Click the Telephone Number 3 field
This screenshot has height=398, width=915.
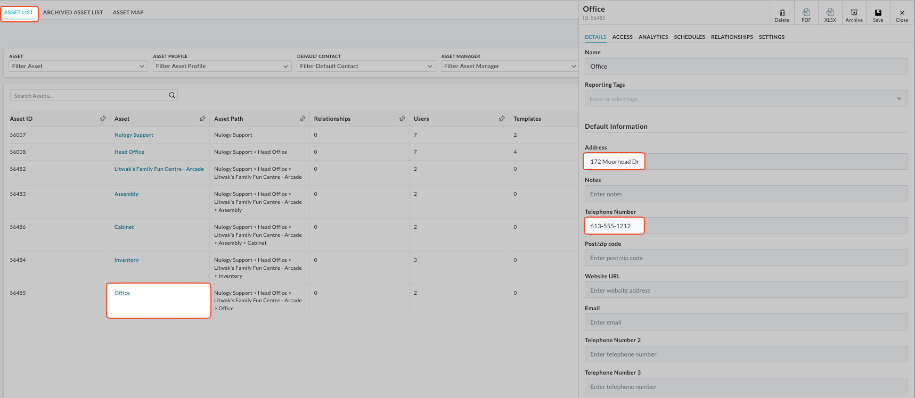[x=746, y=386]
